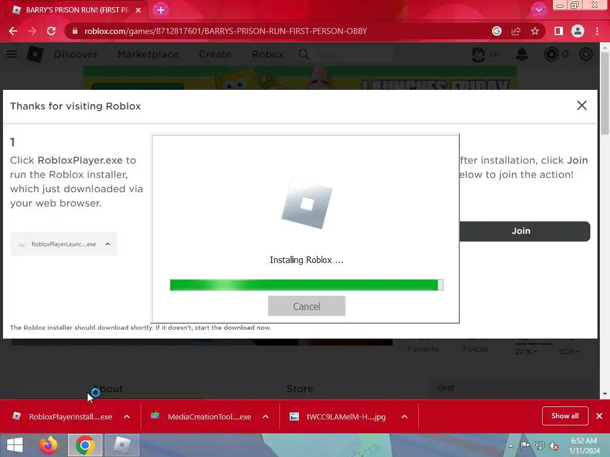Expand tWCC9LAMelM-H...jpg download options
The width and height of the screenshot is (610, 457).
404,417
